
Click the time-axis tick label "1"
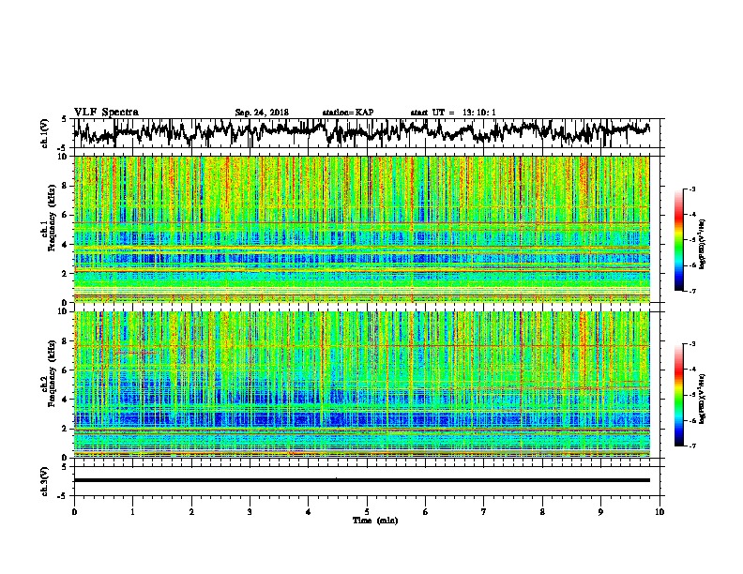(x=132, y=512)
